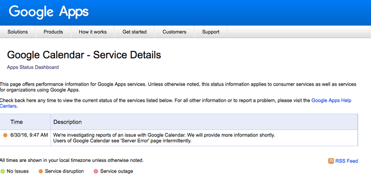Image resolution: width=371 pixels, height=186 pixels.
Task: Select the 'Server Error' page description line
Action: pyautogui.click(x=122, y=141)
